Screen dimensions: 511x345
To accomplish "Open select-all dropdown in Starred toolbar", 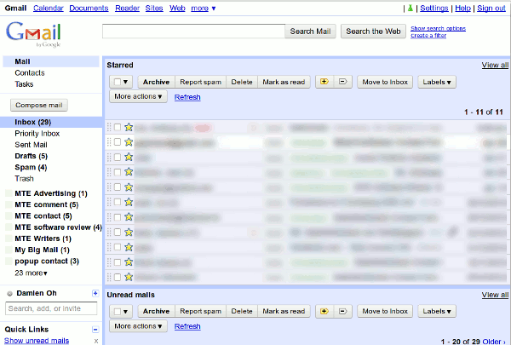I will coord(121,82).
